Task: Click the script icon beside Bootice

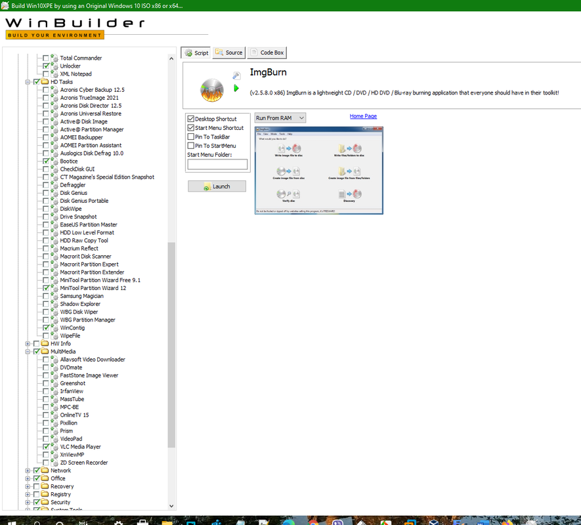Action: click(54, 161)
